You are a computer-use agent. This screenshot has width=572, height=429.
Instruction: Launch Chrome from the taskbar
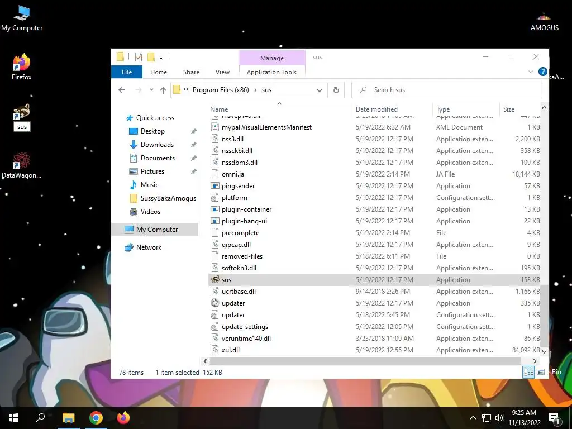[x=96, y=418]
